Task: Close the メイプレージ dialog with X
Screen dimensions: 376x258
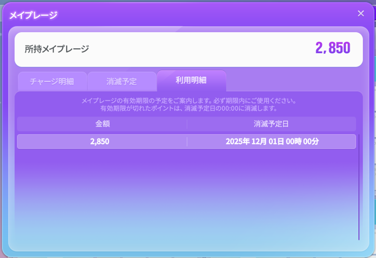Action: (361, 14)
